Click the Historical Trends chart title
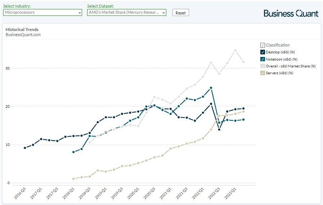The width and height of the screenshot is (323, 205). (22, 30)
